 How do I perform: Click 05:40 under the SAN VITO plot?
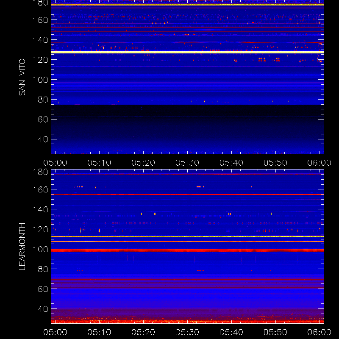[231, 163]
